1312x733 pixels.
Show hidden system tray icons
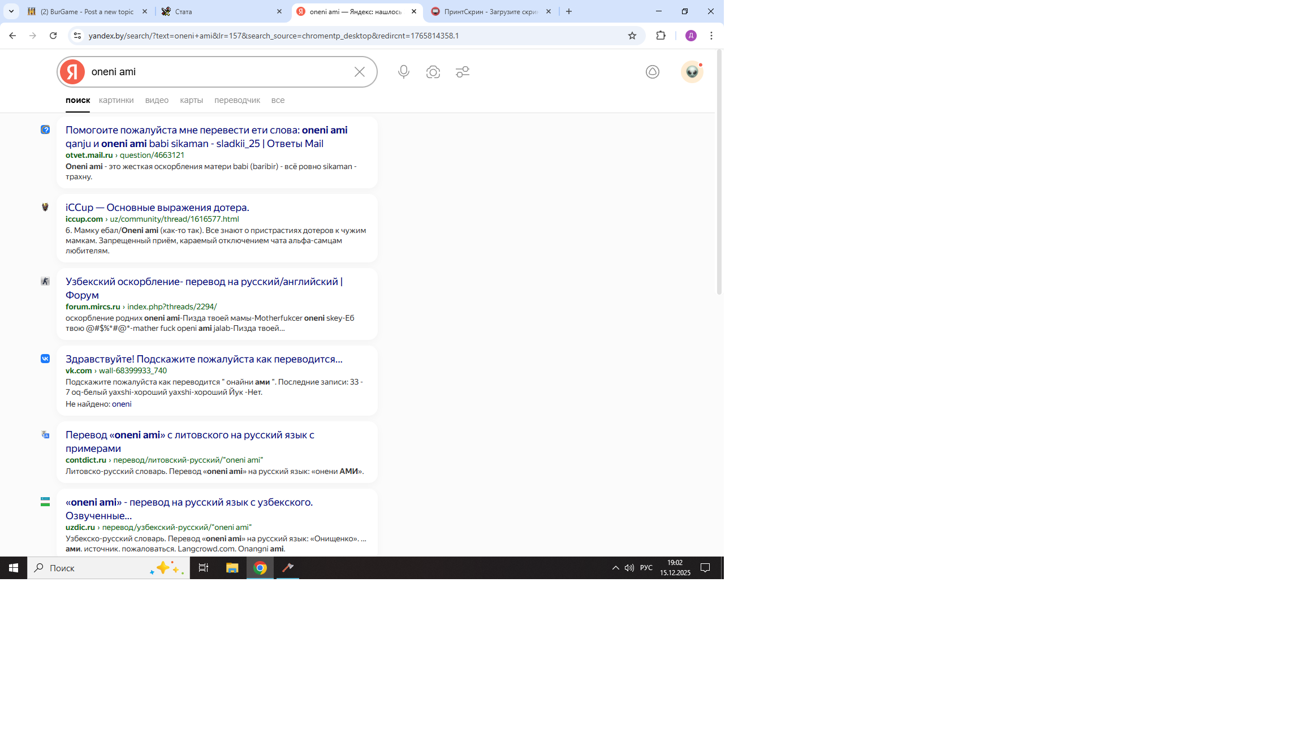coord(615,568)
